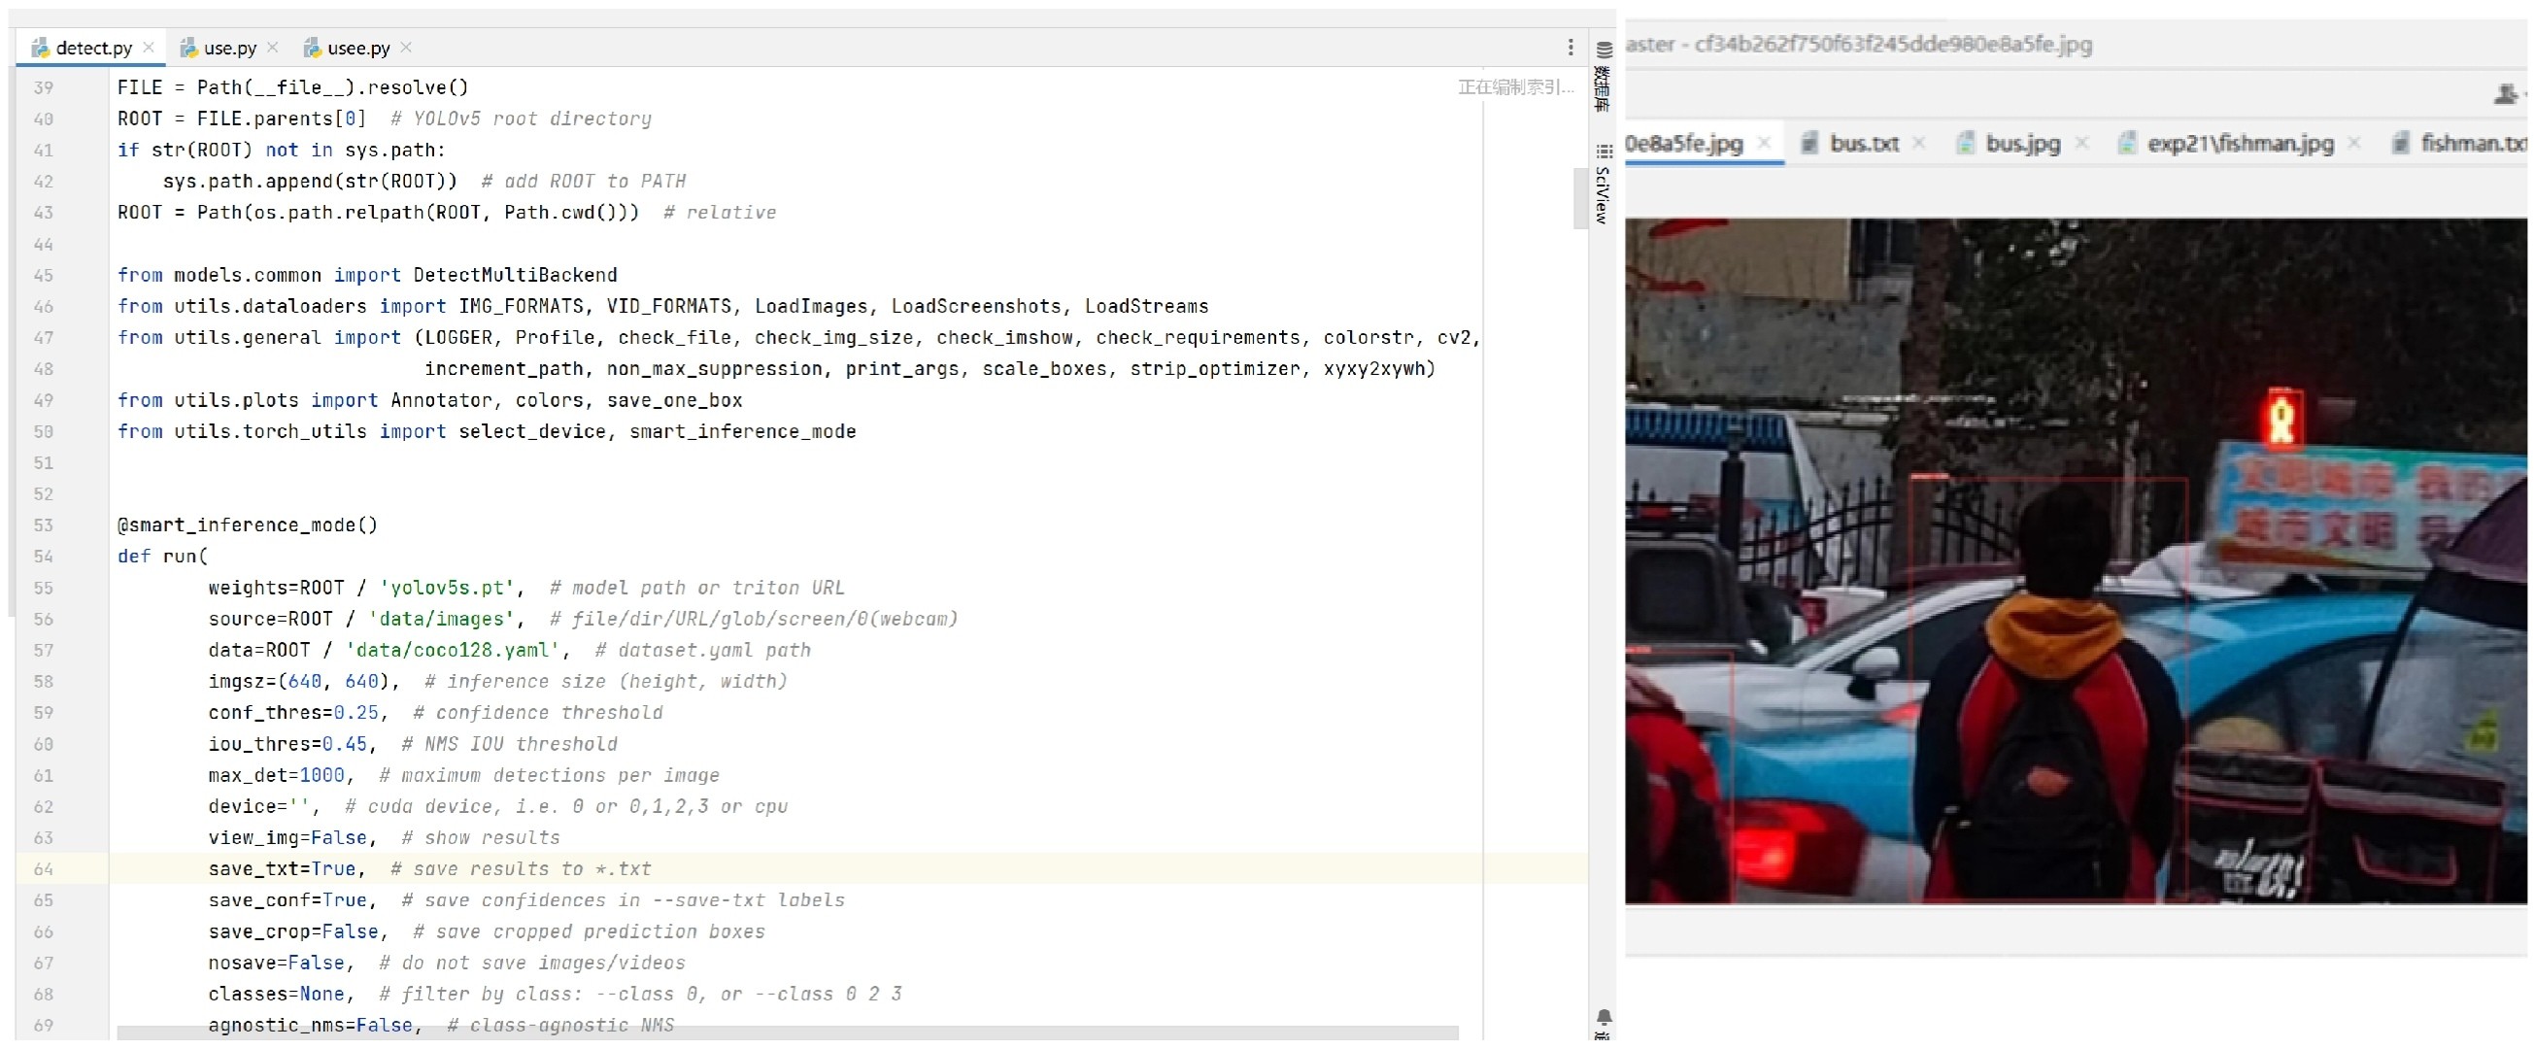Close the usee.py tab
Viewport: 2534px width, 1049px height.
[406, 48]
